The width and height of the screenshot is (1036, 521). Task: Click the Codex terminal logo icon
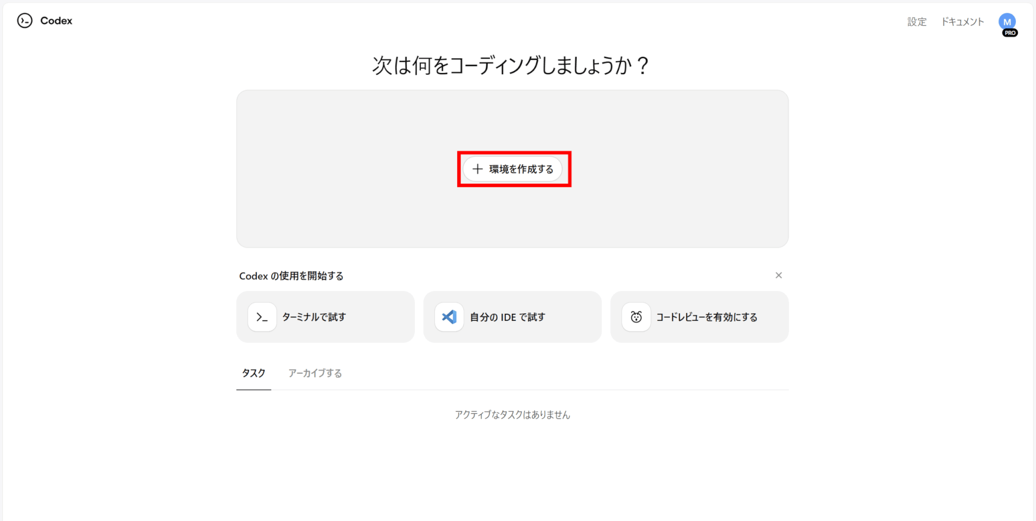tap(24, 21)
